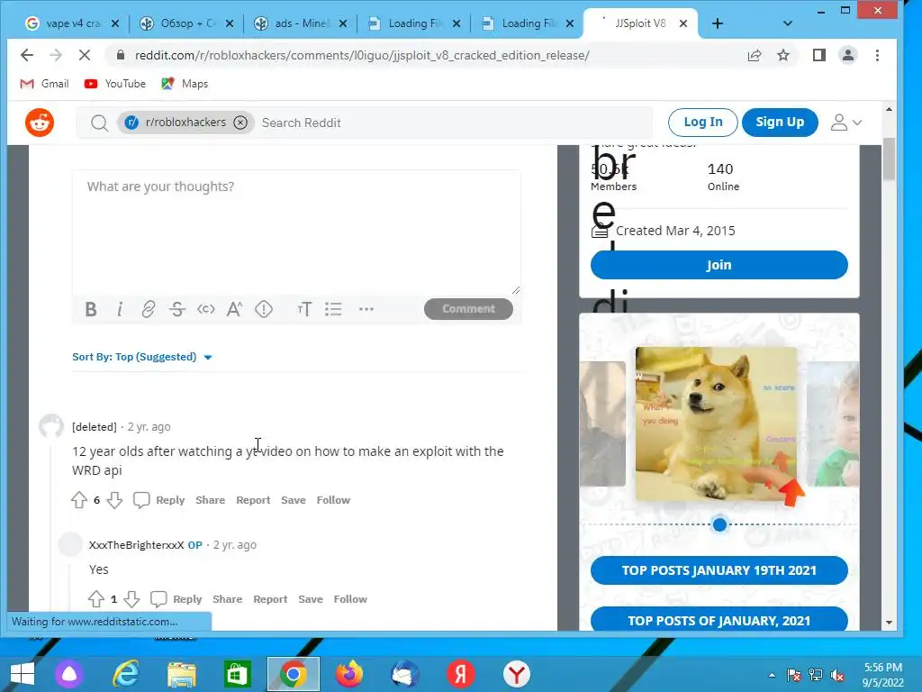Open the tab search dropdown
This screenshot has height=692, width=922.
click(788, 23)
